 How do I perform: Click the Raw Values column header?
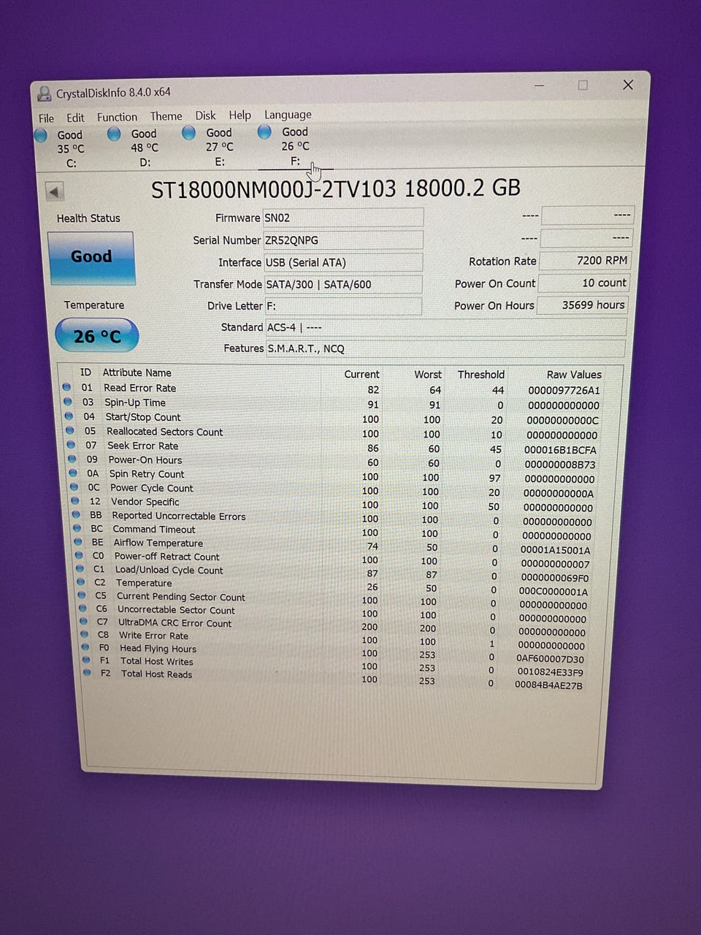[x=574, y=374]
